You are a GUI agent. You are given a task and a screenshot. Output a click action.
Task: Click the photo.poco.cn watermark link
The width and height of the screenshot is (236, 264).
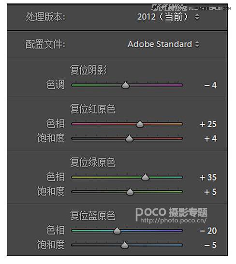(173, 220)
